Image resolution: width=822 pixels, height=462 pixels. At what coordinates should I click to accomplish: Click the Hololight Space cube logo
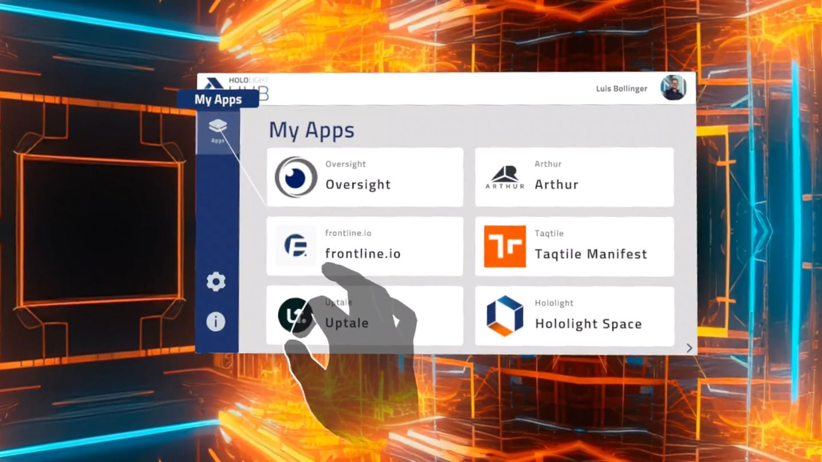tap(505, 316)
